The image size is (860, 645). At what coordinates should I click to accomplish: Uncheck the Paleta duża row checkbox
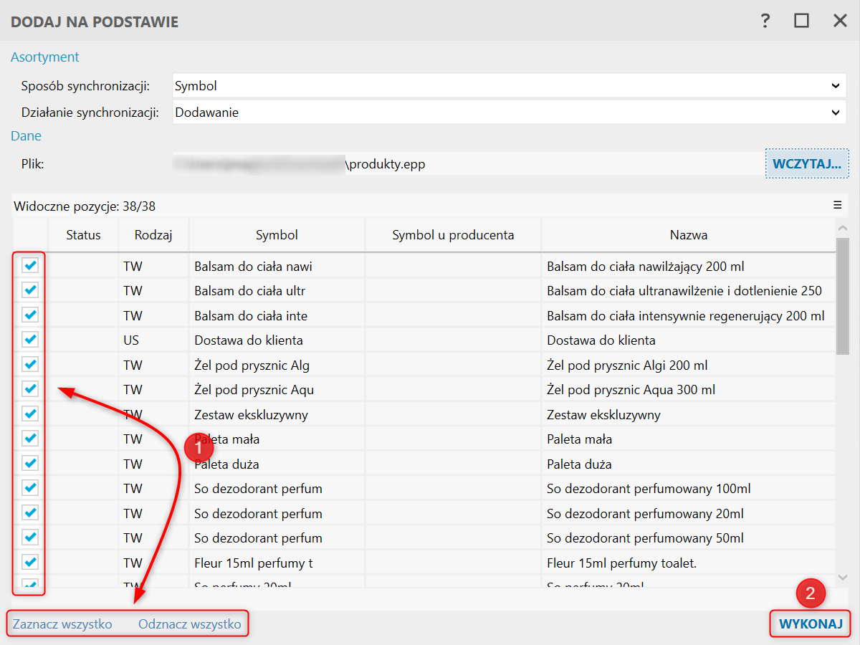(x=30, y=463)
